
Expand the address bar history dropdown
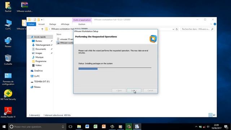click(173, 29)
